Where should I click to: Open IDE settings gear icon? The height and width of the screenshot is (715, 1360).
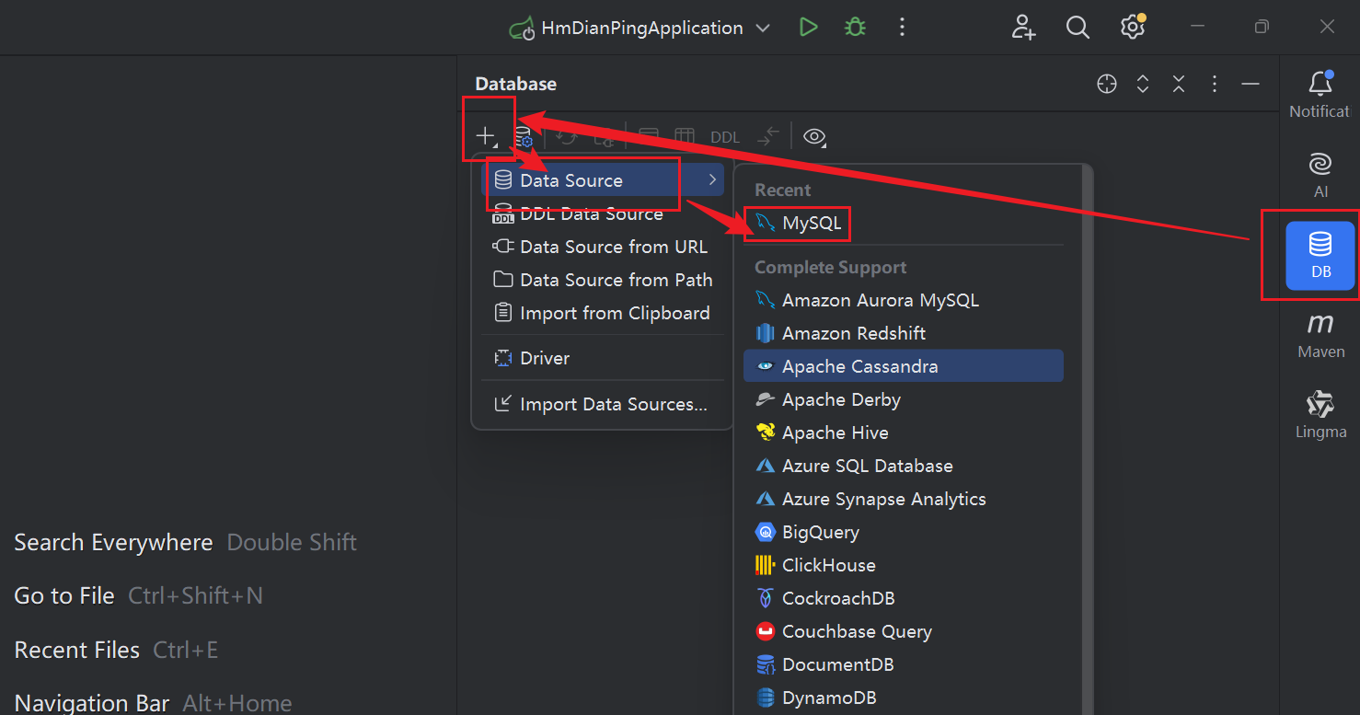(x=1133, y=27)
